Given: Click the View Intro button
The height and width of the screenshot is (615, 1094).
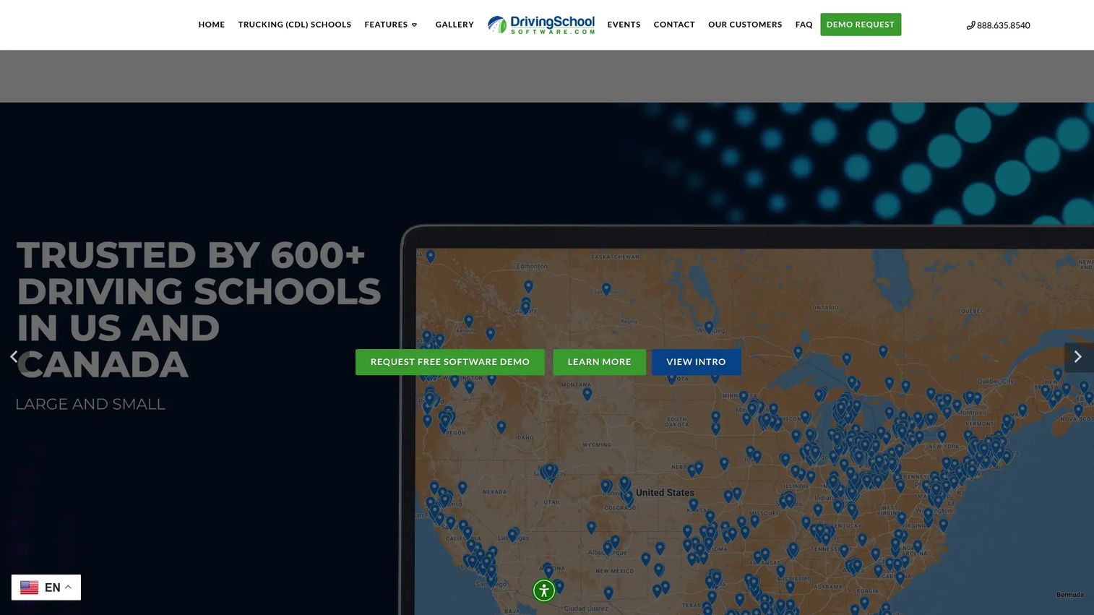Looking at the screenshot, I should 696,362.
